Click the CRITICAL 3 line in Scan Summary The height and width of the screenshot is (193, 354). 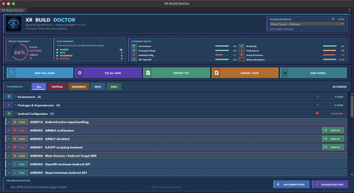90,59
